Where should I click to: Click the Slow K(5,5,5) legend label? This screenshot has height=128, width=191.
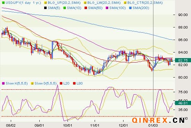point(17,83)
